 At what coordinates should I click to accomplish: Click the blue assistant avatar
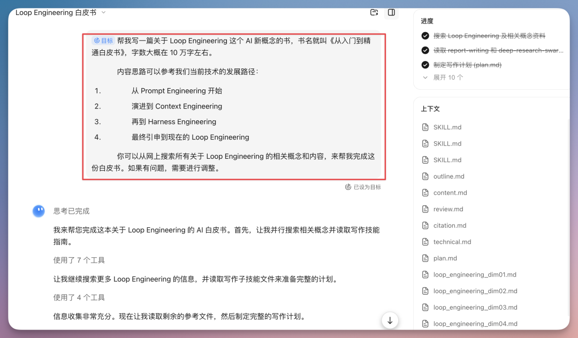pos(39,211)
